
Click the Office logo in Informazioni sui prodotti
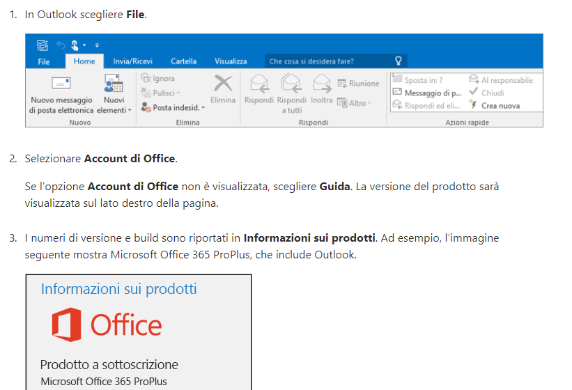107,325
